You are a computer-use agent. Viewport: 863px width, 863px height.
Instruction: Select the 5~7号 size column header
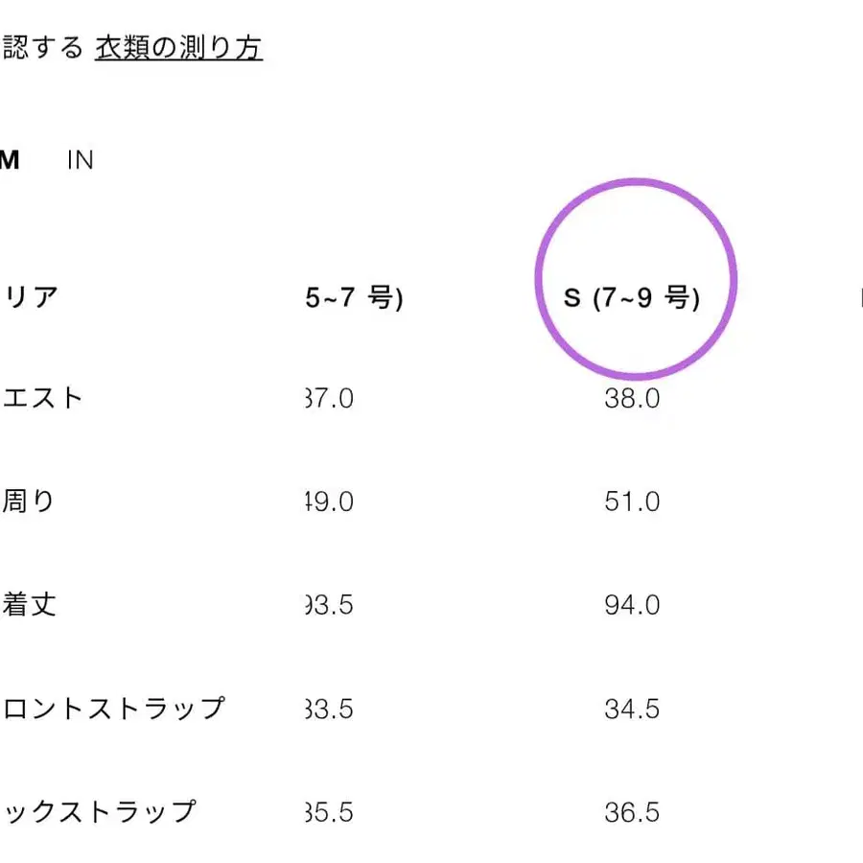pos(355,297)
